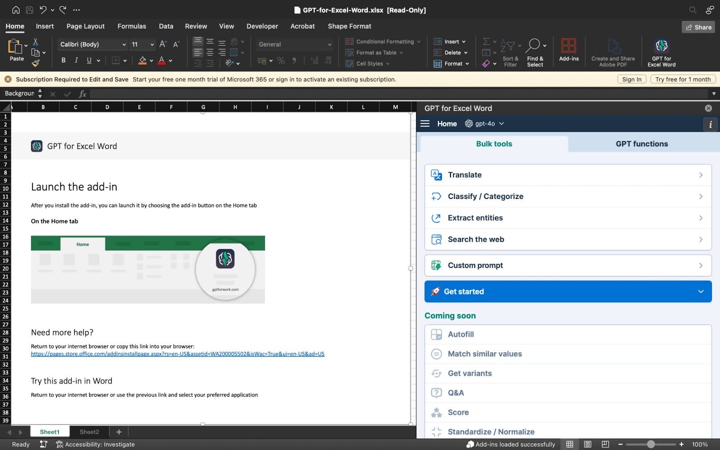
Task: Click the GPT for Excel Word ribbon icon
Action: point(661,46)
